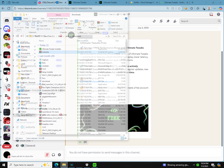
Task: Select the Extract contextual tab
Action: [58, 15]
